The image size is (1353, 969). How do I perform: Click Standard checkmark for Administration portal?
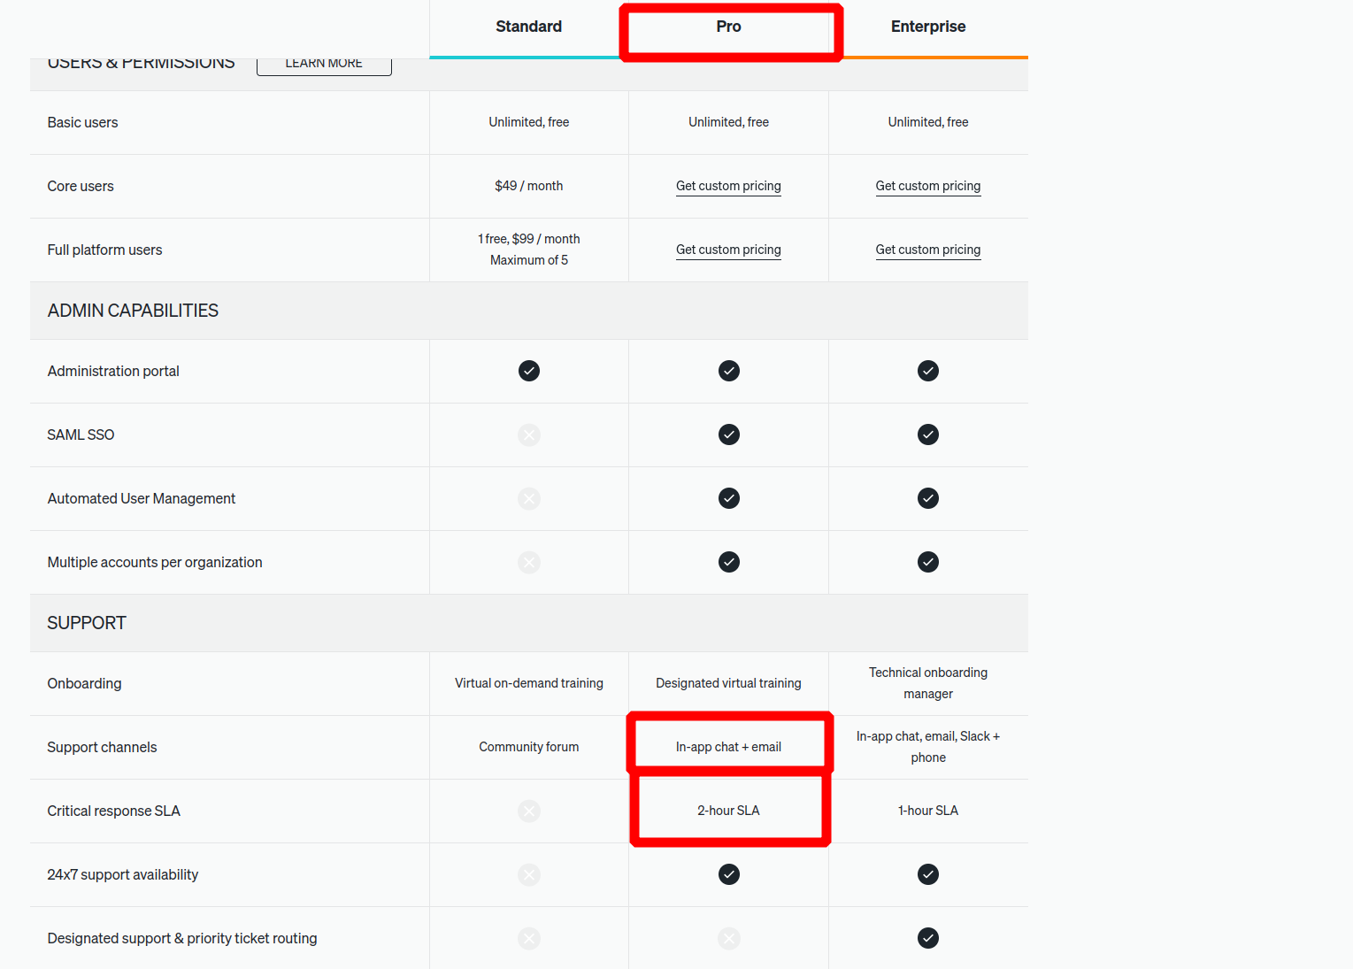529,371
